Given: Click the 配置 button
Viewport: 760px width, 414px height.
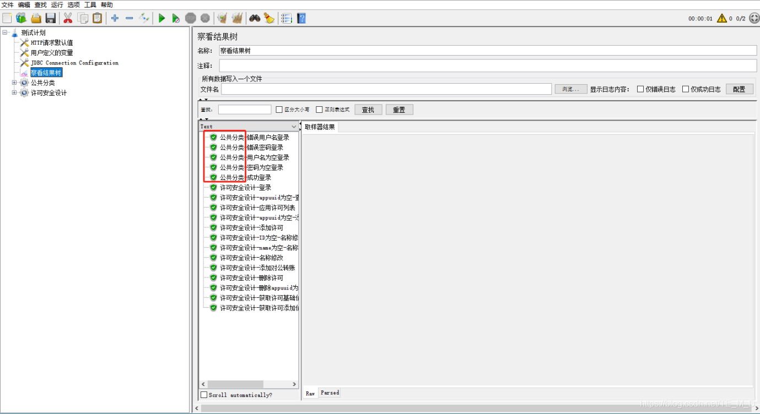Looking at the screenshot, I should (x=739, y=89).
